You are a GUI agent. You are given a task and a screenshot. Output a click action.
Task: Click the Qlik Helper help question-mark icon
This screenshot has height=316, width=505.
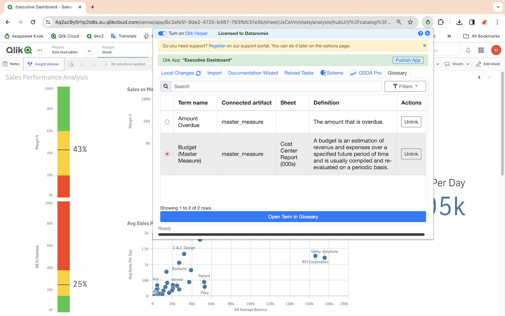[x=420, y=33]
